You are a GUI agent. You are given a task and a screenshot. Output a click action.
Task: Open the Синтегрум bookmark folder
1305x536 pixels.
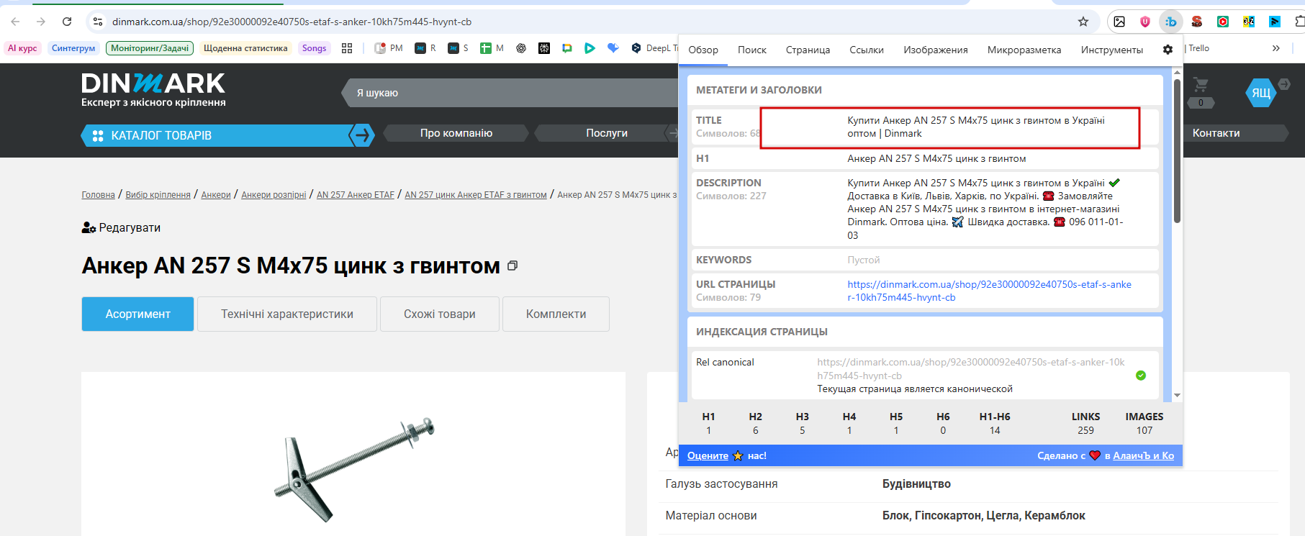pyautogui.click(x=73, y=48)
